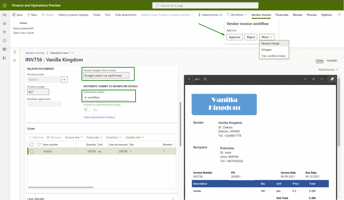
Task: Expand the navigation hamburger menu
Action: click(4, 15)
